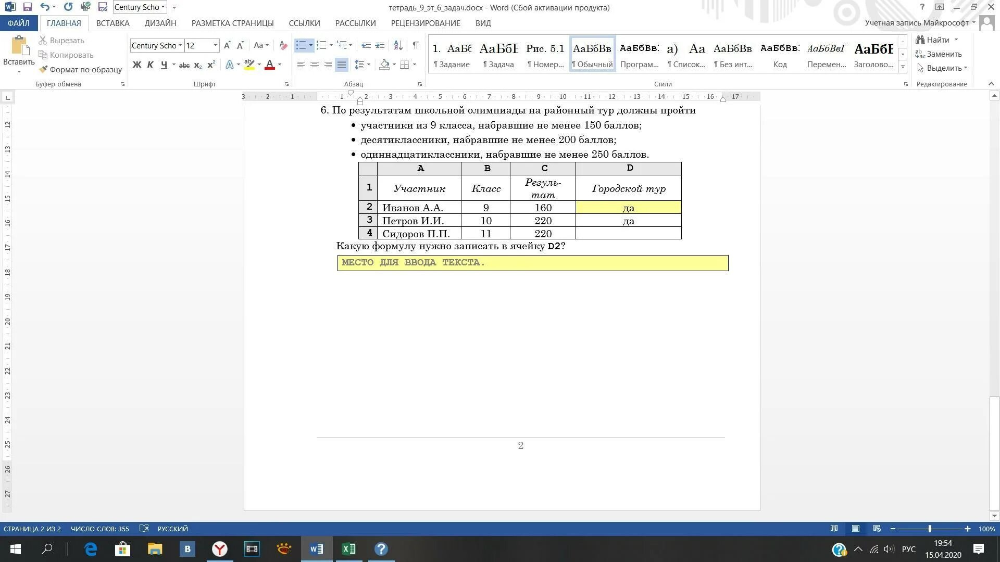The height and width of the screenshot is (562, 1000).
Task: Click the Clear Formatting eraser icon
Action: point(283,46)
